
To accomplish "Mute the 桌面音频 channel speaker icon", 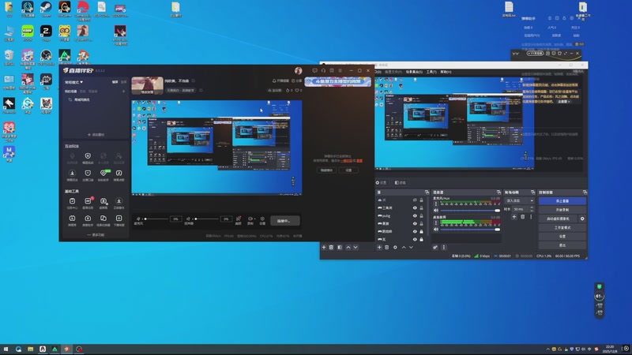I will click(x=436, y=230).
